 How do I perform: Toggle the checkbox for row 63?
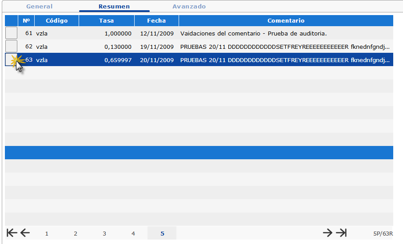(x=11, y=60)
